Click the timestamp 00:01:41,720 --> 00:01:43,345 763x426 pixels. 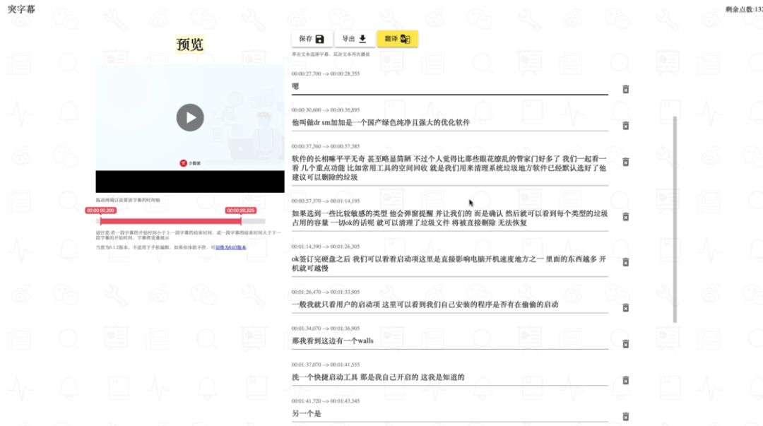point(326,401)
